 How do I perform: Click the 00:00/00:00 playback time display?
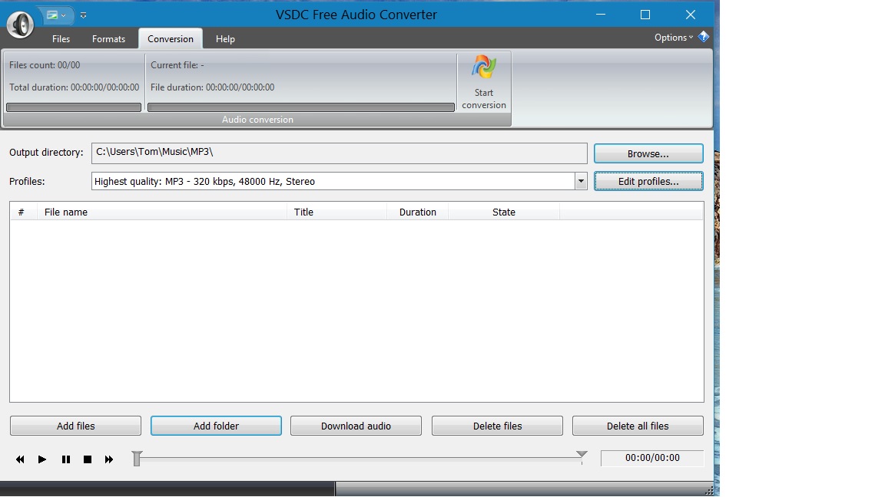click(652, 458)
